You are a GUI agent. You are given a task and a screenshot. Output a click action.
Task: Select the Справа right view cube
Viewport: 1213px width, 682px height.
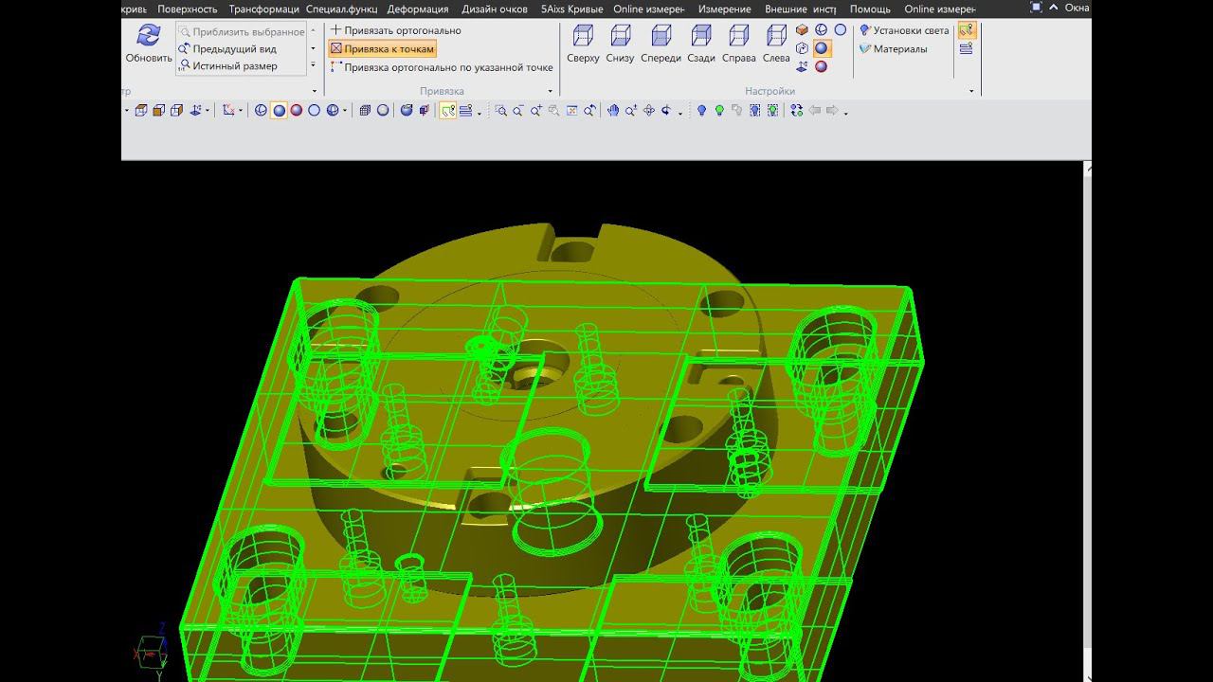[739, 44]
